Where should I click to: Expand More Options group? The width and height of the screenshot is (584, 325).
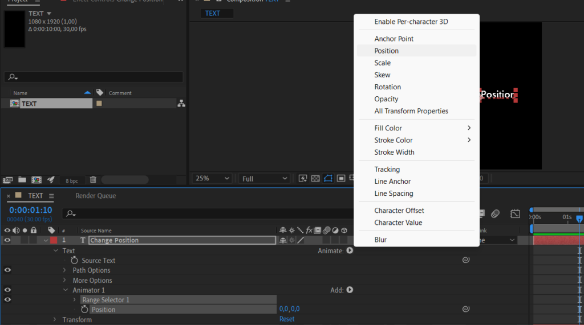click(x=64, y=280)
